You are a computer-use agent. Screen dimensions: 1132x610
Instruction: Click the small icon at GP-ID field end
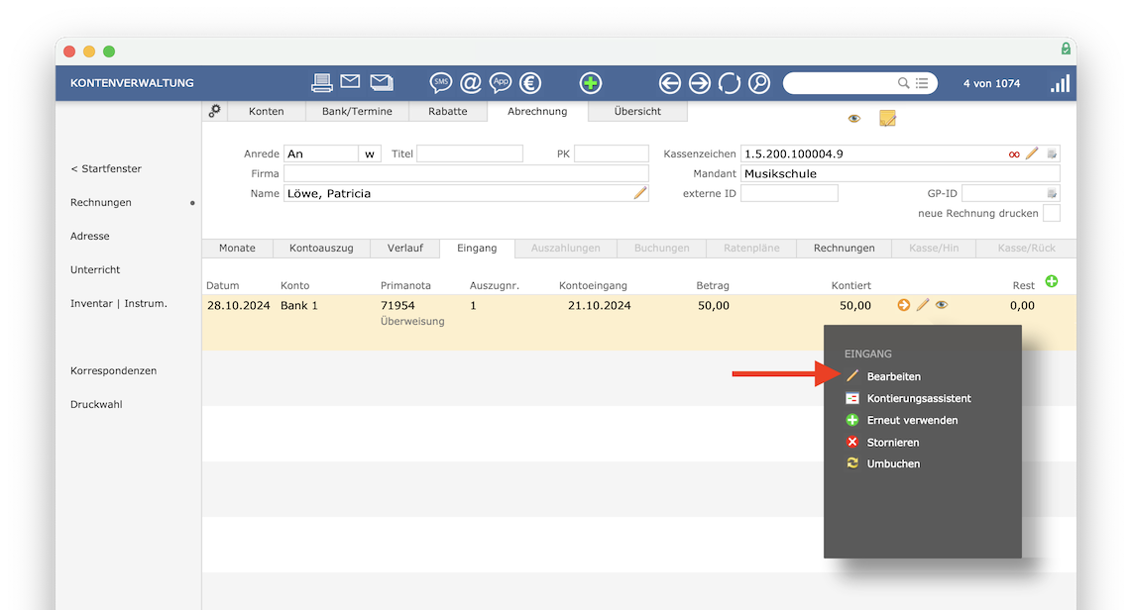tap(1052, 193)
